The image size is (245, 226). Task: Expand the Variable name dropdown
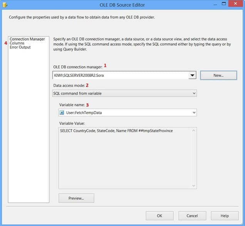pyautogui.click(x=194, y=112)
